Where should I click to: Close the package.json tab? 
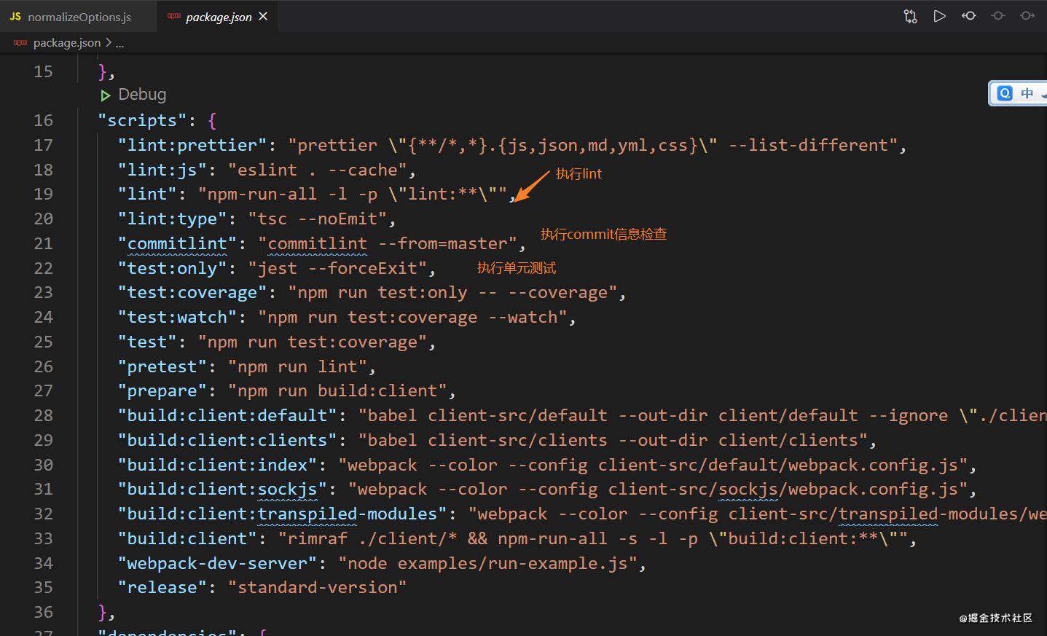[263, 16]
